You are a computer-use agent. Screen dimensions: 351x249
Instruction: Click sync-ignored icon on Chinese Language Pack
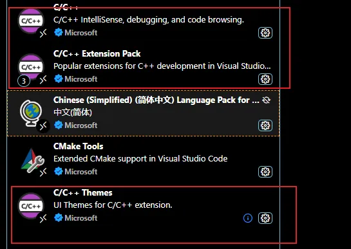pyautogui.click(x=266, y=100)
